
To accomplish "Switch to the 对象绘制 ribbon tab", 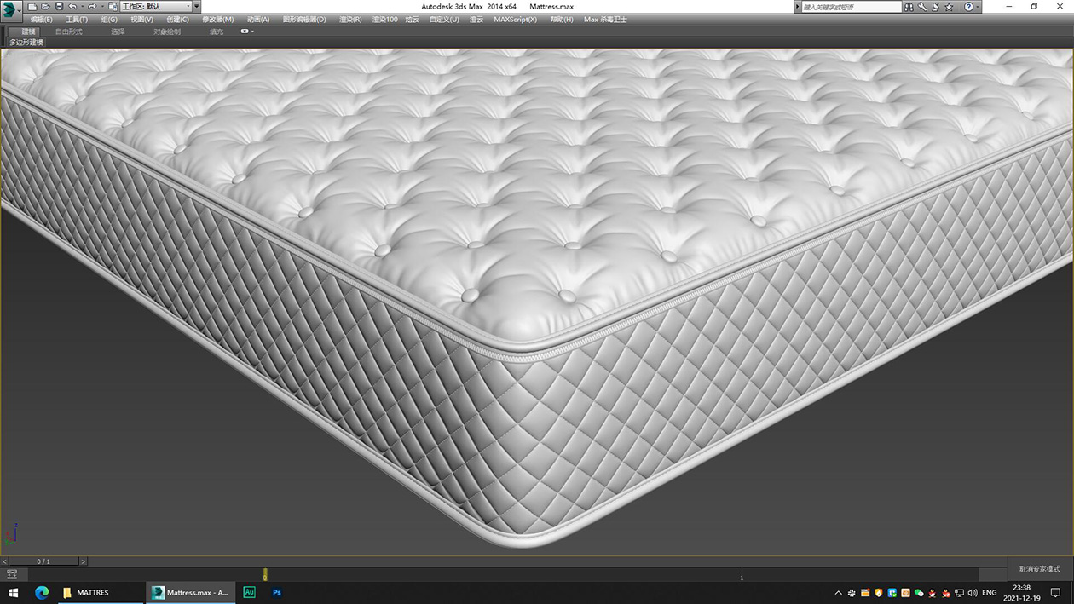I will tap(167, 32).
